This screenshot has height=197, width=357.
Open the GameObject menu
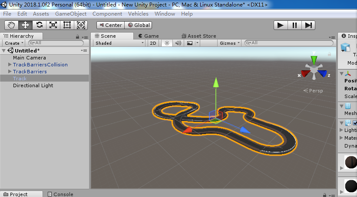[71, 14]
